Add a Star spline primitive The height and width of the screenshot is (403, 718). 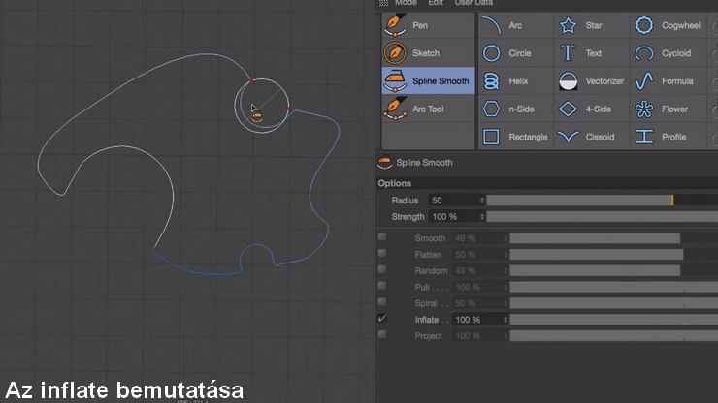[x=592, y=26]
